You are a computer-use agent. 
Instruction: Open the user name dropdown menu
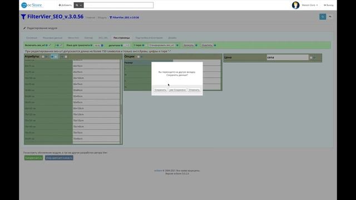tap(310, 5)
